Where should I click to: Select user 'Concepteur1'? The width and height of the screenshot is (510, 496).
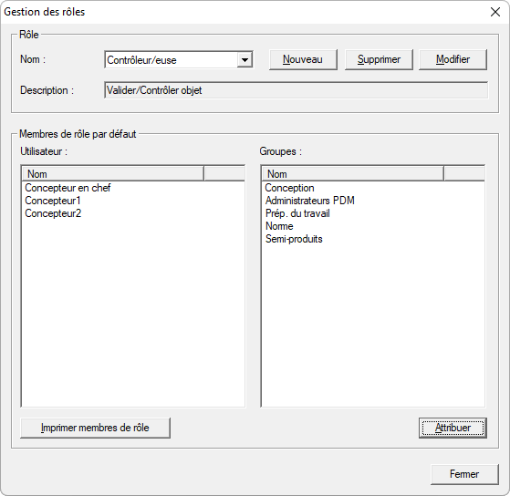tap(53, 201)
